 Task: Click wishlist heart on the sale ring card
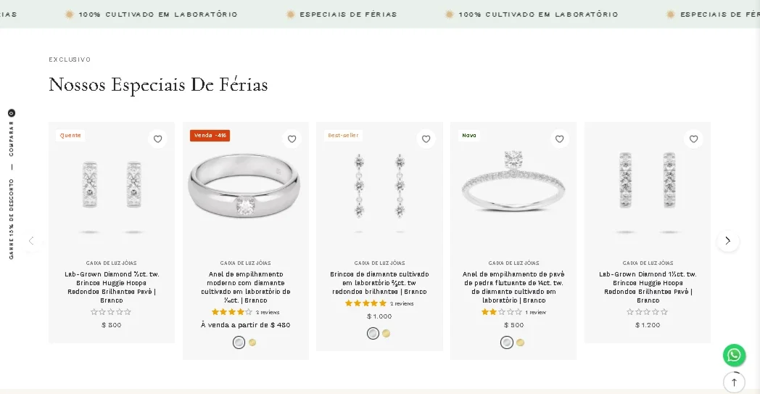(292, 139)
